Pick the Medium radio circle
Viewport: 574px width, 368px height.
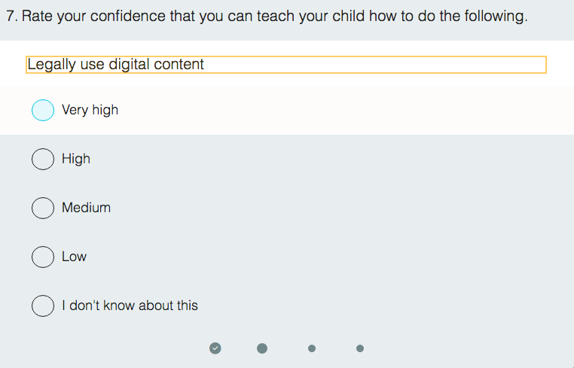(x=43, y=208)
